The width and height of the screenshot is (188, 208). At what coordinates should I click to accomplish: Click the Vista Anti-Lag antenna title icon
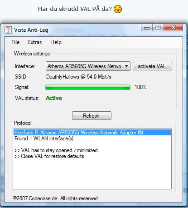click(8, 30)
